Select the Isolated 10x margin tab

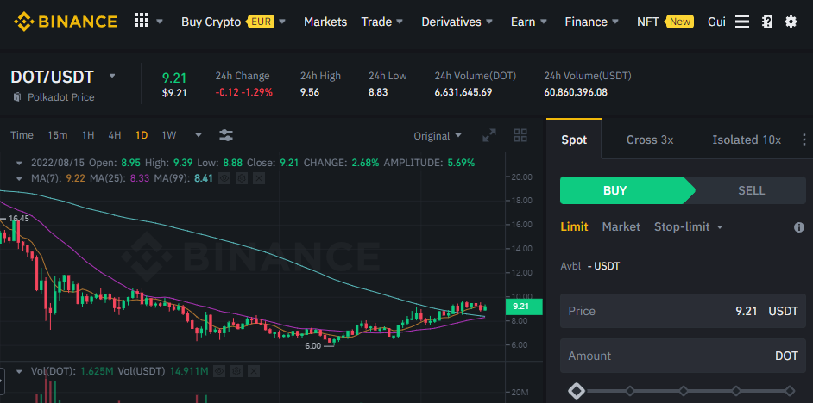[747, 139]
